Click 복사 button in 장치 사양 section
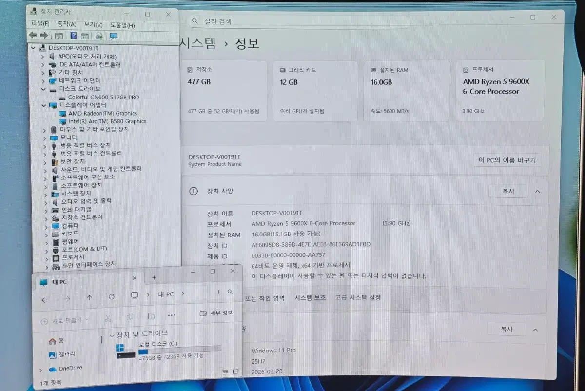Image resolution: width=585 pixels, height=391 pixels. point(508,191)
